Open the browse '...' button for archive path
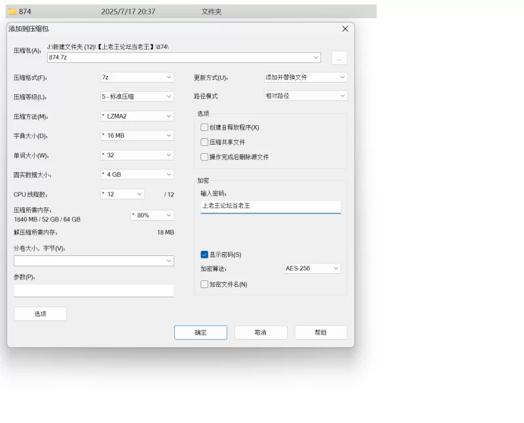The image size is (524, 423). 339,58
